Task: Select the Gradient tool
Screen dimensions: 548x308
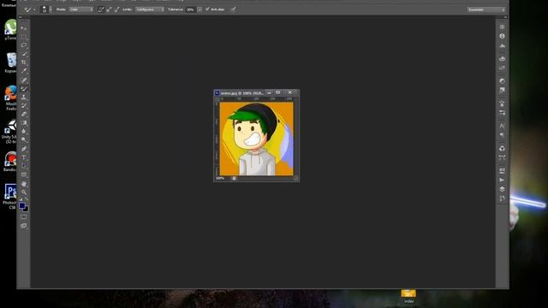Action: 24,123
